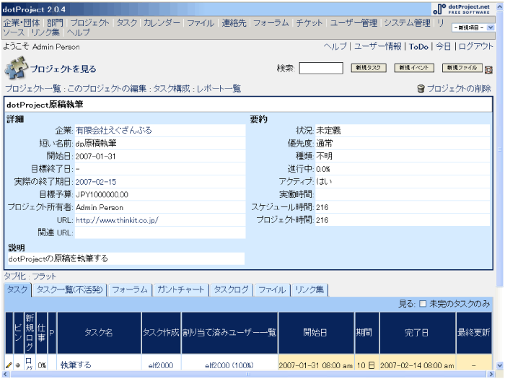Click ログアウト link
This screenshot has height=379, width=505.
tap(475, 47)
